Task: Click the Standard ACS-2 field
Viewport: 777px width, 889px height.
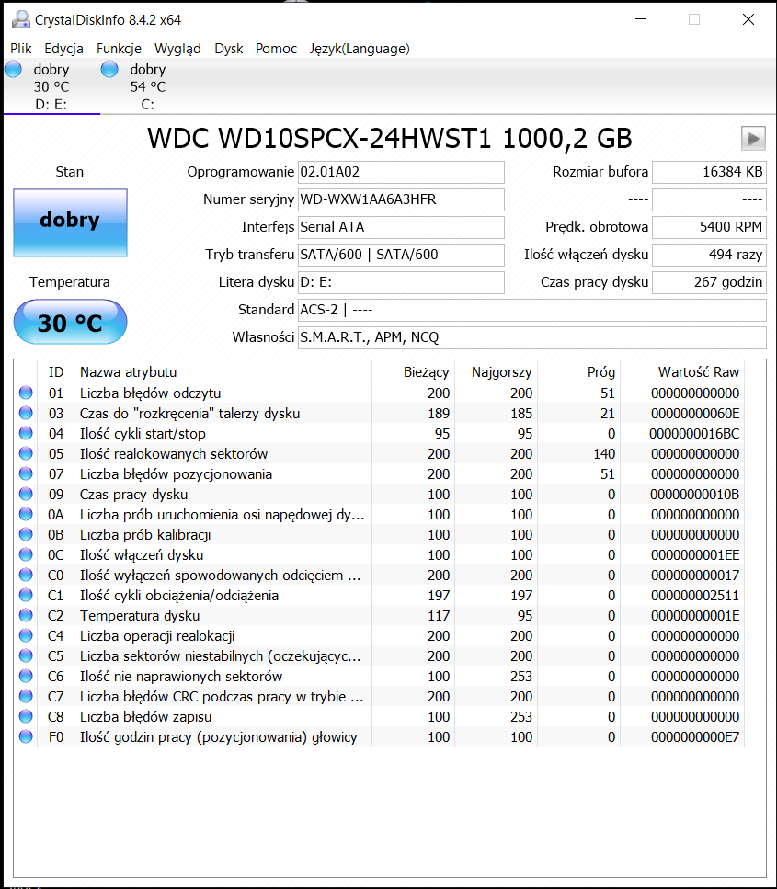Action: point(532,310)
